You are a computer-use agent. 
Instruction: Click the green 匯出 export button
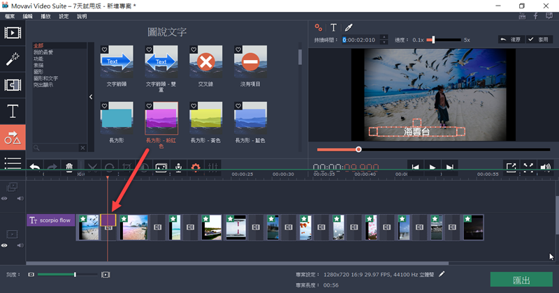point(521,280)
